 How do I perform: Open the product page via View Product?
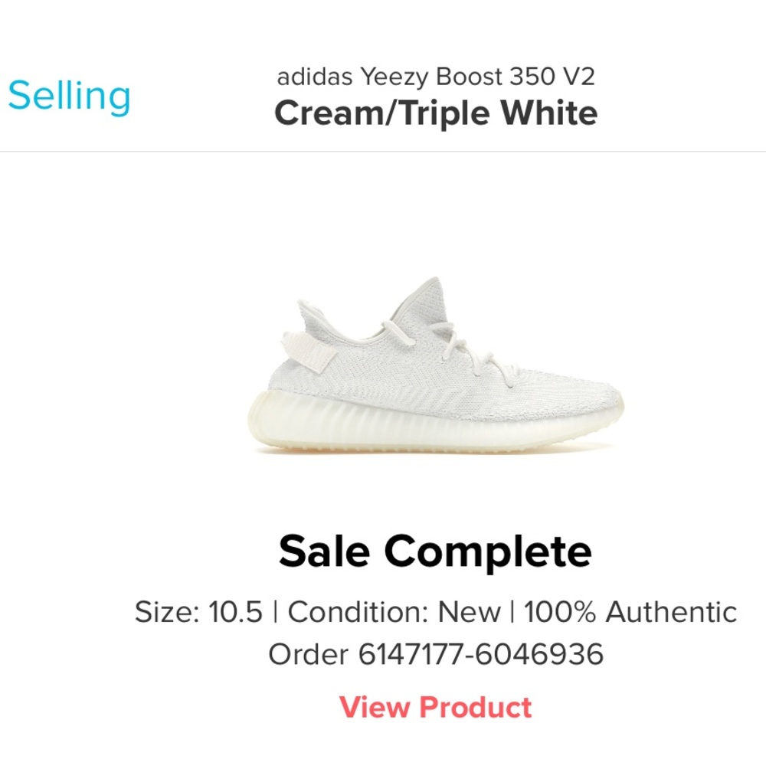(436, 705)
